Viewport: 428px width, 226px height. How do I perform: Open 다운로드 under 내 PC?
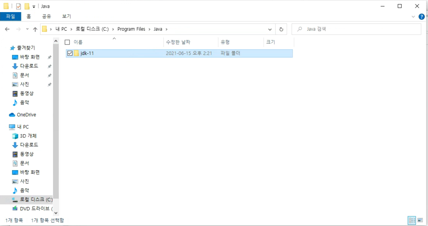(x=29, y=145)
